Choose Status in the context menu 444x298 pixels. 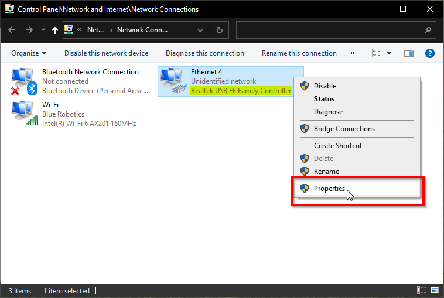(x=357, y=99)
